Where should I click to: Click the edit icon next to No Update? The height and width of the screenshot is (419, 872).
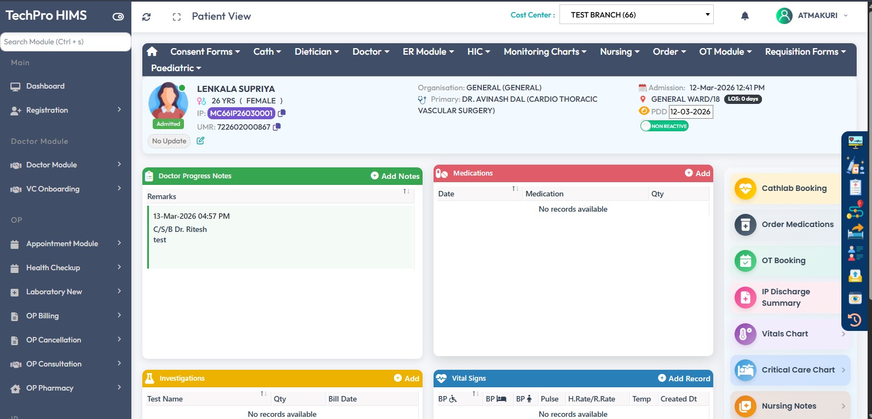point(200,141)
